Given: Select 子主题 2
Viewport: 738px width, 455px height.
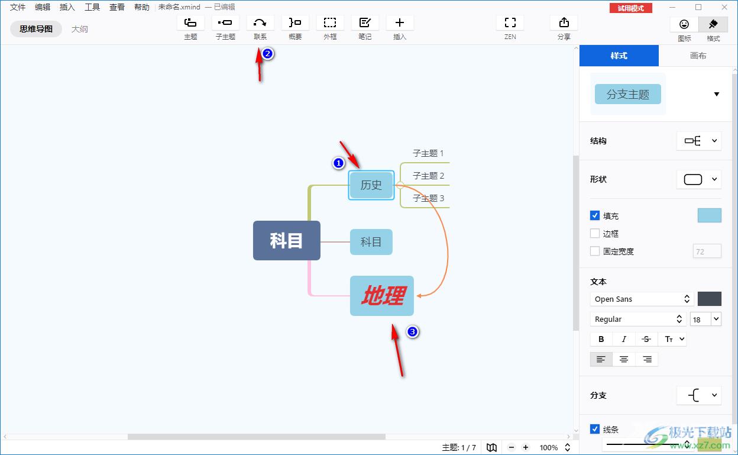Looking at the screenshot, I should tap(428, 176).
